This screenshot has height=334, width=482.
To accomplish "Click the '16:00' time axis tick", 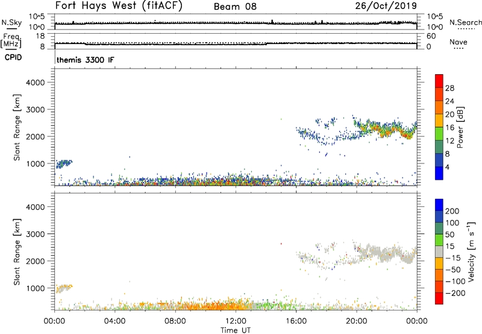I will (x=296, y=321).
